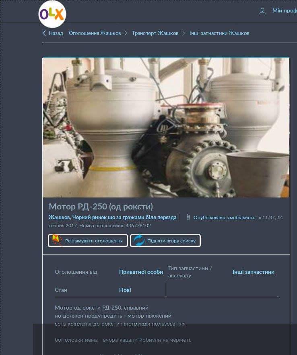Click the refresh arrows icon on Підняти
Viewport: 297px width, 355px height.
(139, 240)
